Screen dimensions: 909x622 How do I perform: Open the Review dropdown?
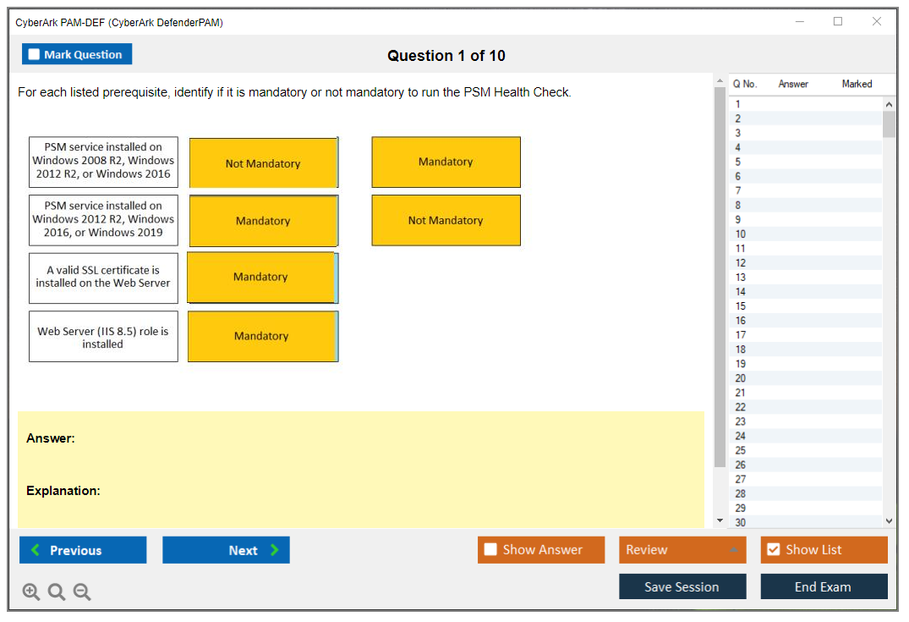pos(682,550)
